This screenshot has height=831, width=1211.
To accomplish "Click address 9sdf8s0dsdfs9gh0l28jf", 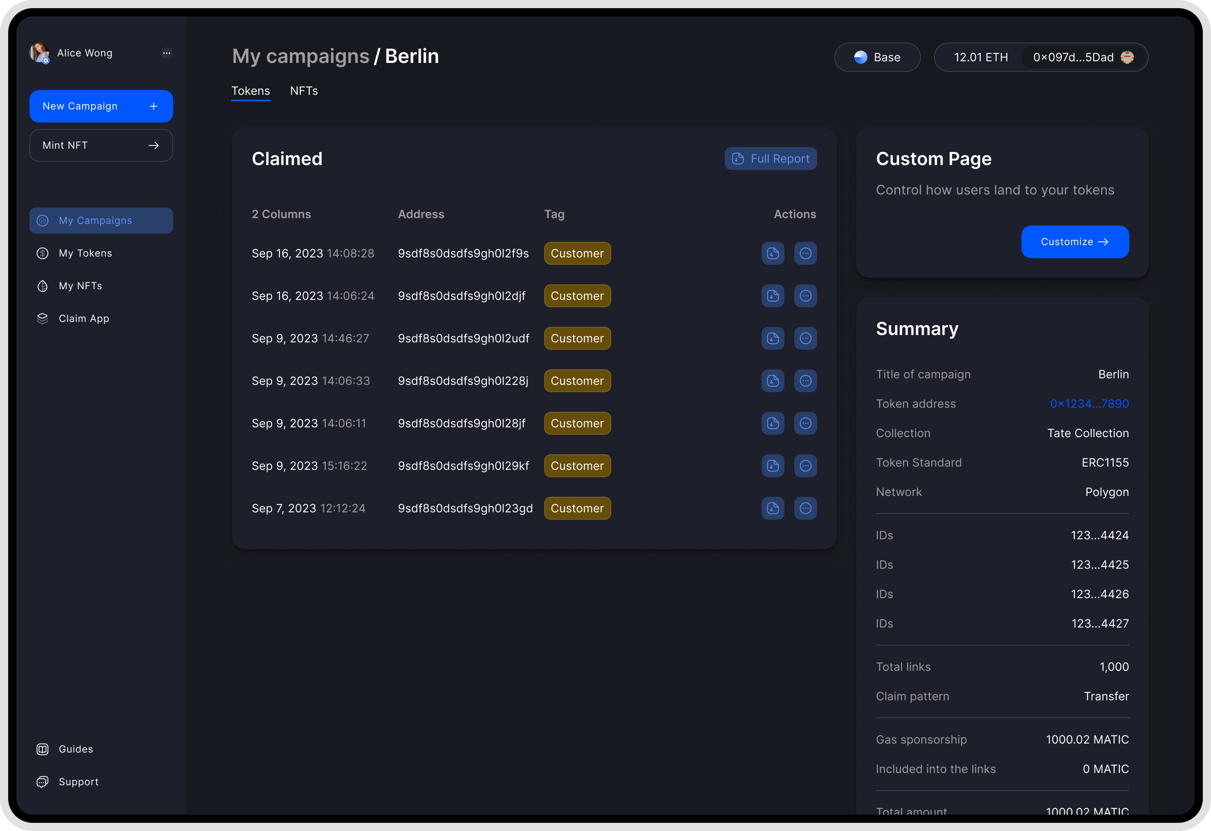I will pyautogui.click(x=462, y=423).
